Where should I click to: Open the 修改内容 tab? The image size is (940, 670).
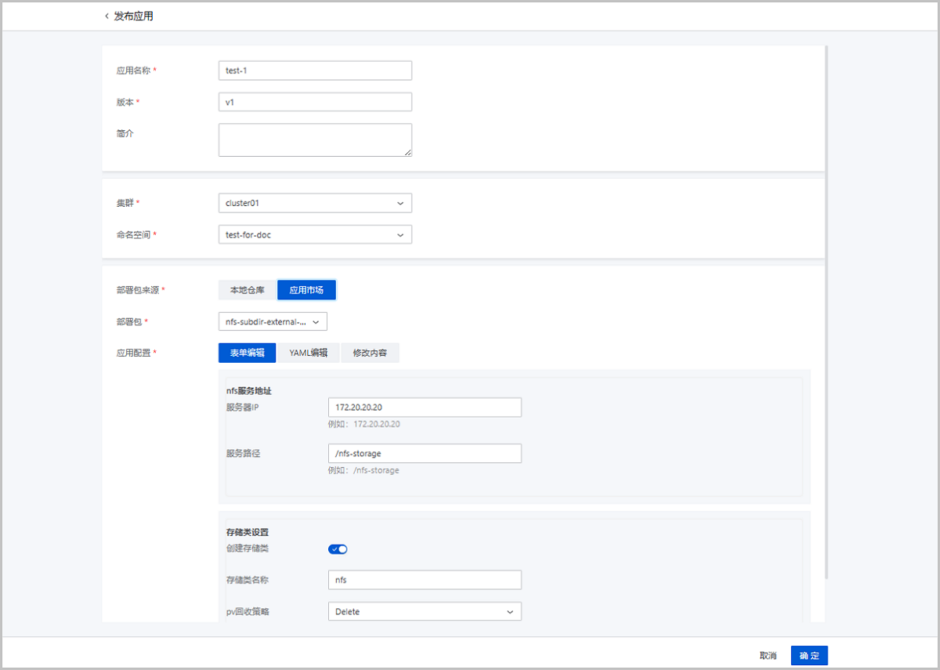click(370, 353)
